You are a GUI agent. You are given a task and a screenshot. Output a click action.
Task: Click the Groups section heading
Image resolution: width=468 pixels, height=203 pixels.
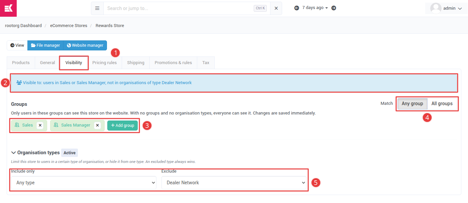19,104
